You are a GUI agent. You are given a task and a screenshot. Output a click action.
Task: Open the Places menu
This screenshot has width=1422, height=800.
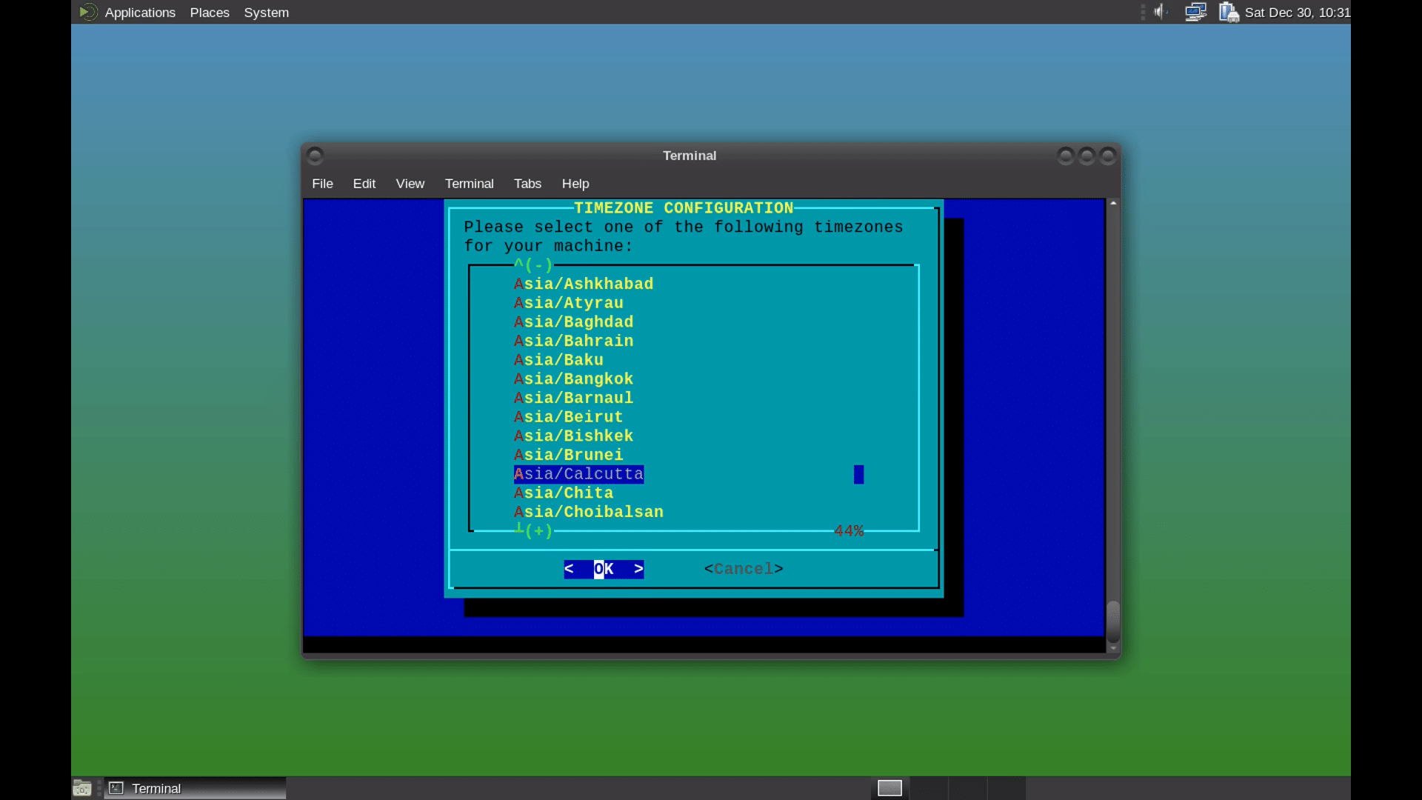210,13
